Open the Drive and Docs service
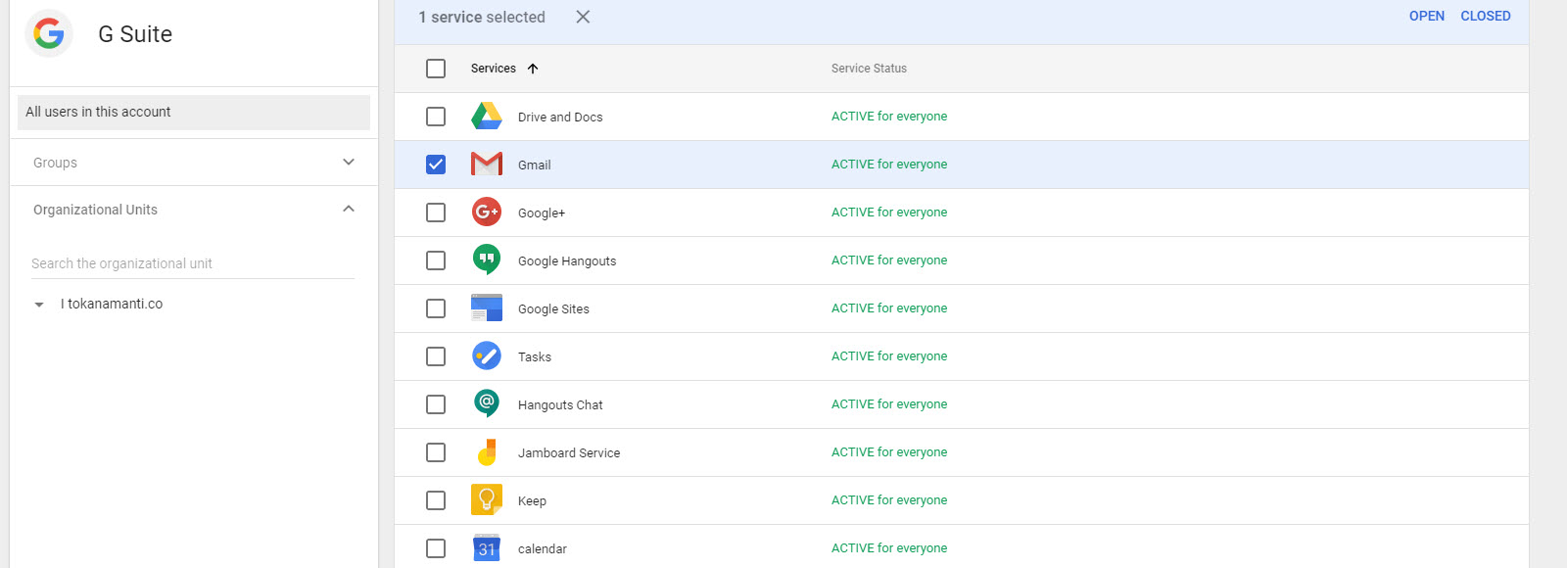Screen dimensions: 1567x568 pyautogui.click(x=560, y=118)
